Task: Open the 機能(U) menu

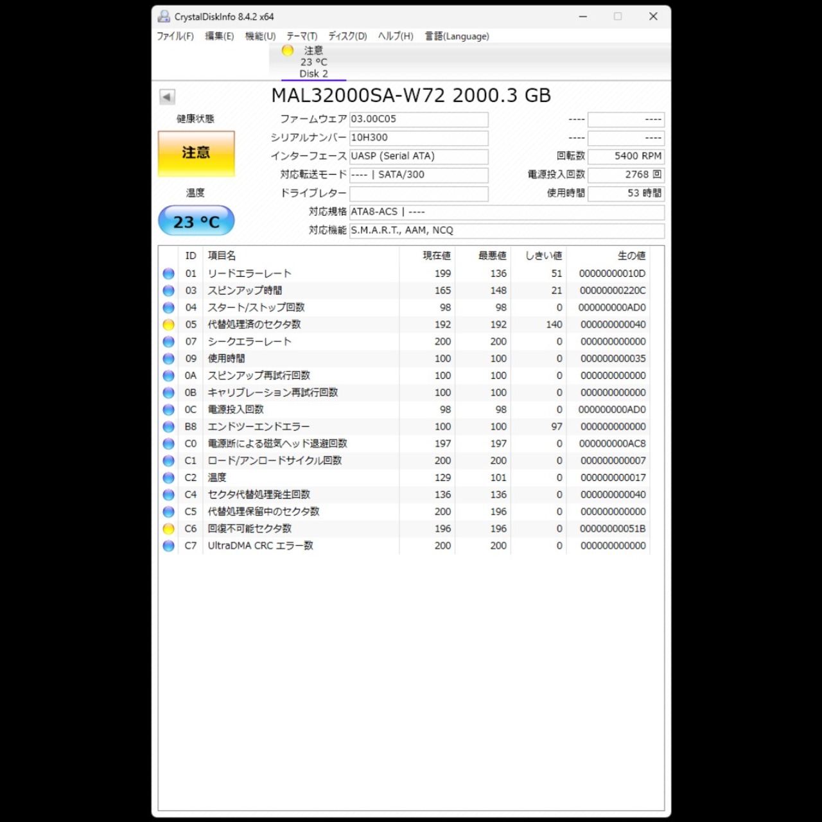Action: [260, 36]
